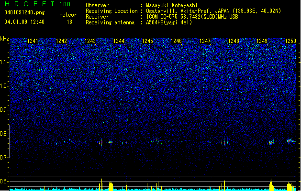Click time marker 1242

[61, 41]
